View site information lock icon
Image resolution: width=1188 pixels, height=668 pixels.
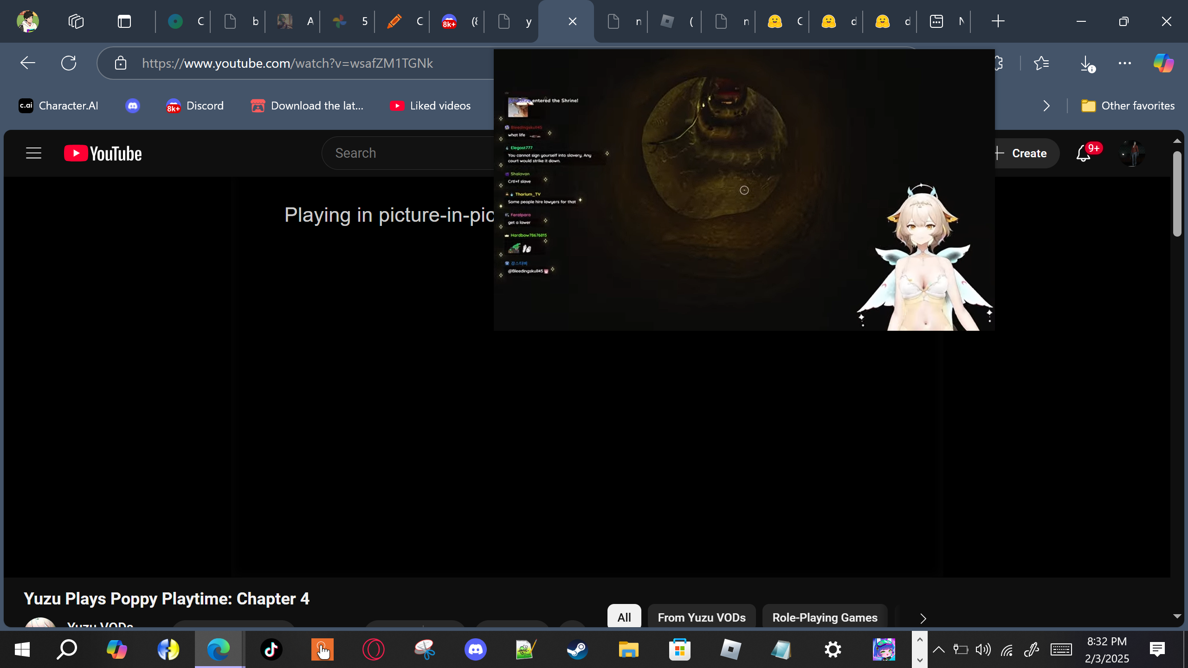(121, 63)
